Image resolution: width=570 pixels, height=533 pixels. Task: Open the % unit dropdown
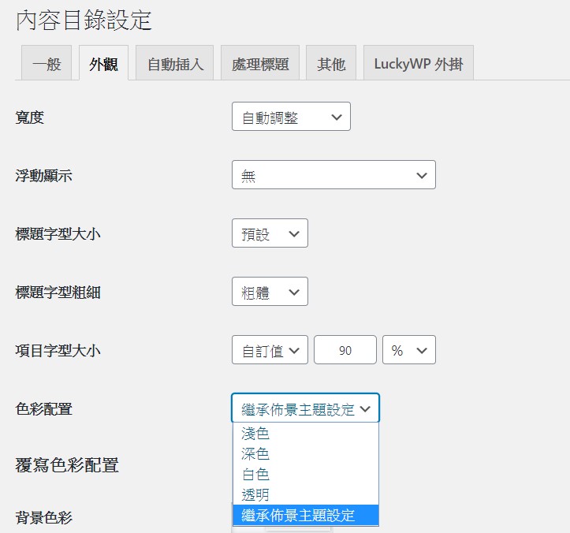(409, 350)
